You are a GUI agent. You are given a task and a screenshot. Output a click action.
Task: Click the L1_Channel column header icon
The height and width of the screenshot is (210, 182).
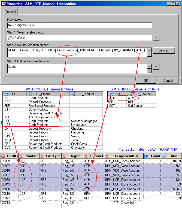(131, 94)
